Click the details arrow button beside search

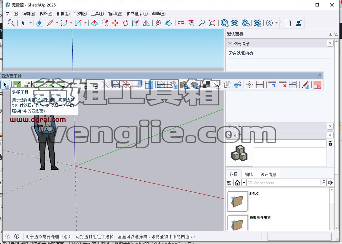[330, 183]
